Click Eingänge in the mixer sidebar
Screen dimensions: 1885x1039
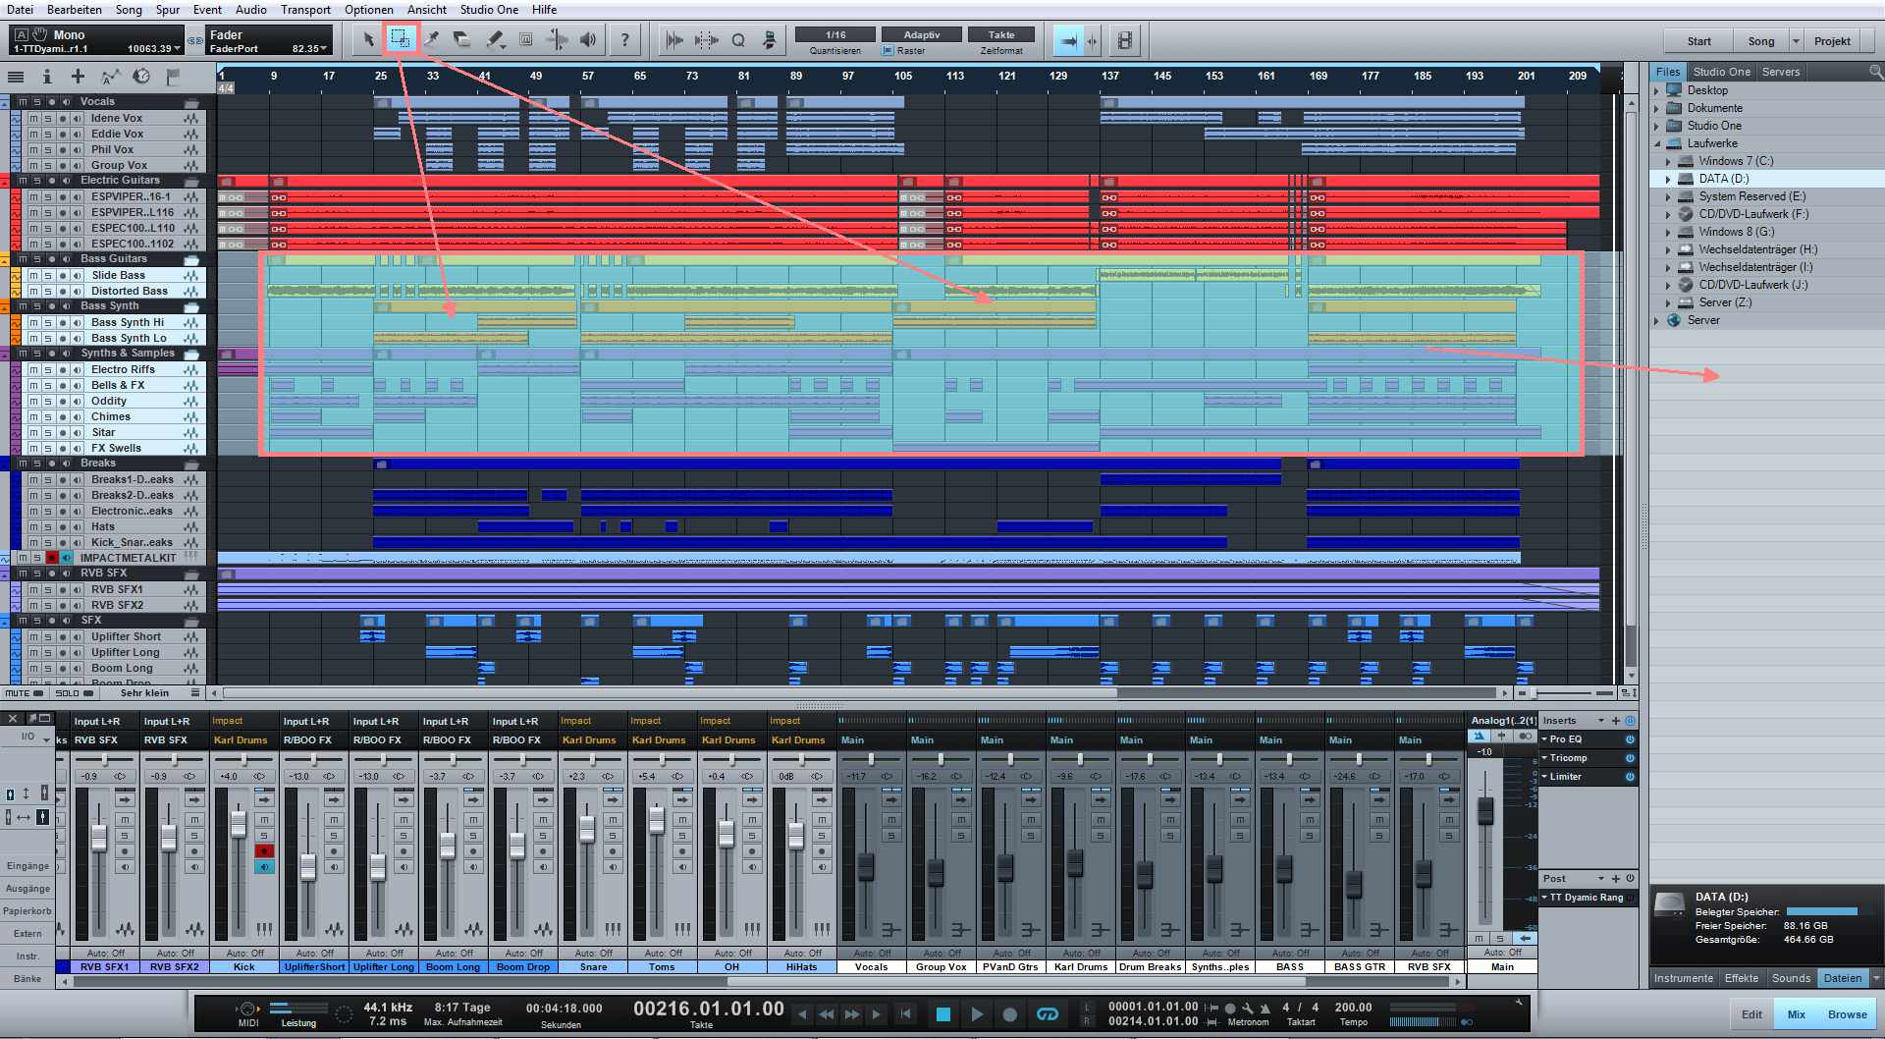click(27, 866)
